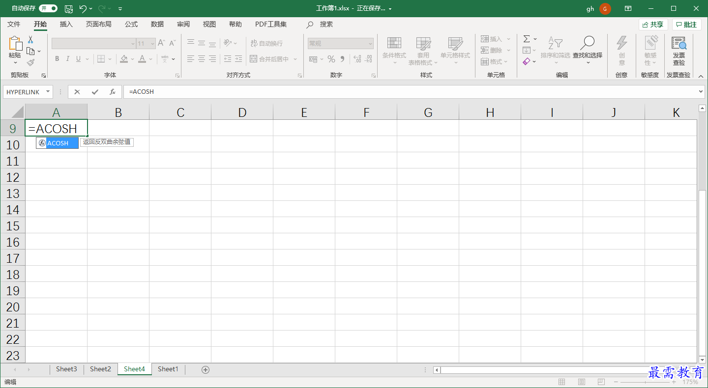The height and width of the screenshot is (388, 708).
Task: Open 查找和选择 find and select
Action: point(588,51)
